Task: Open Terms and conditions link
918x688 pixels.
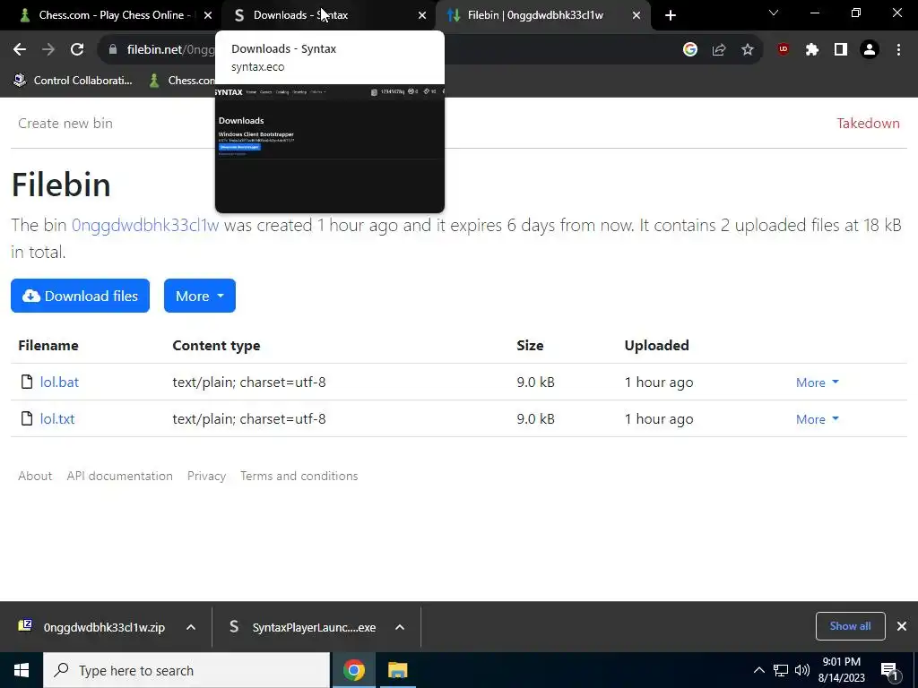Action: pyautogui.click(x=299, y=477)
